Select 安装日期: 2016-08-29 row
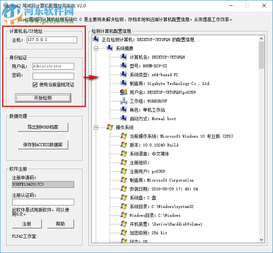 pos(164,189)
